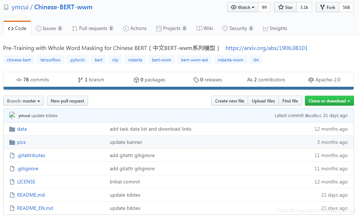Screen dimensions: 359x217
Task: Open the LICENSE file
Action: click(26, 182)
